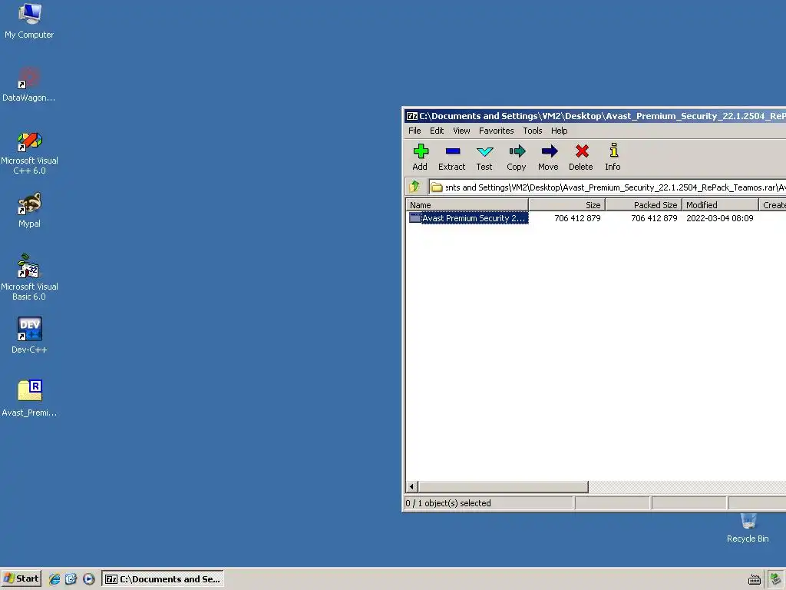
Task: Select the Dev-C++ desktop shortcut
Action: pos(29,335)
